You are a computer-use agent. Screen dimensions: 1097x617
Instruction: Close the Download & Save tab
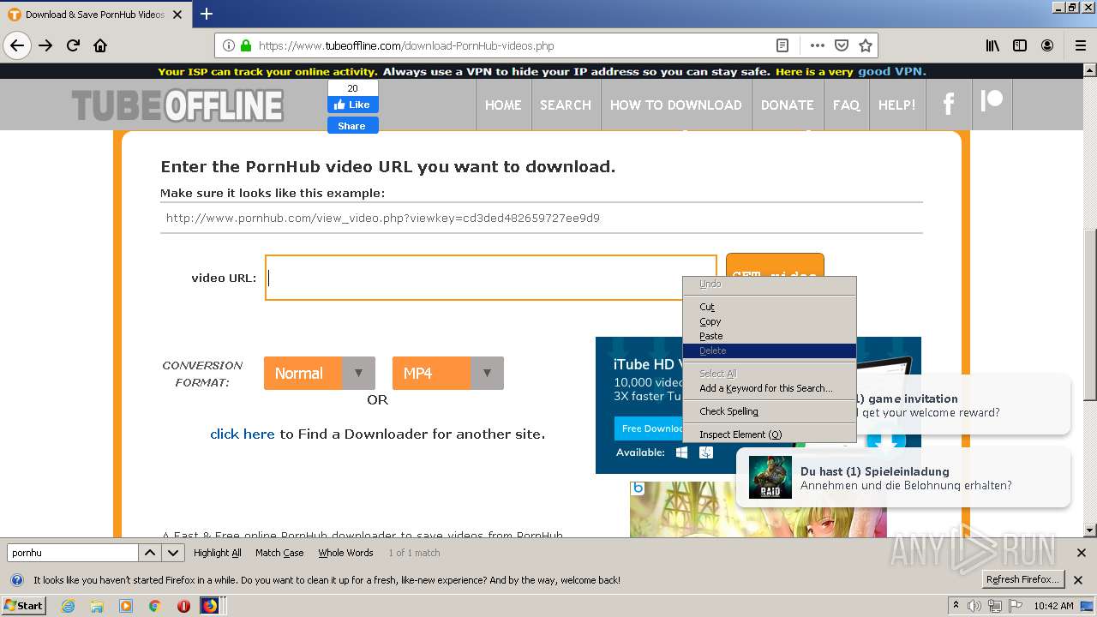177,15
